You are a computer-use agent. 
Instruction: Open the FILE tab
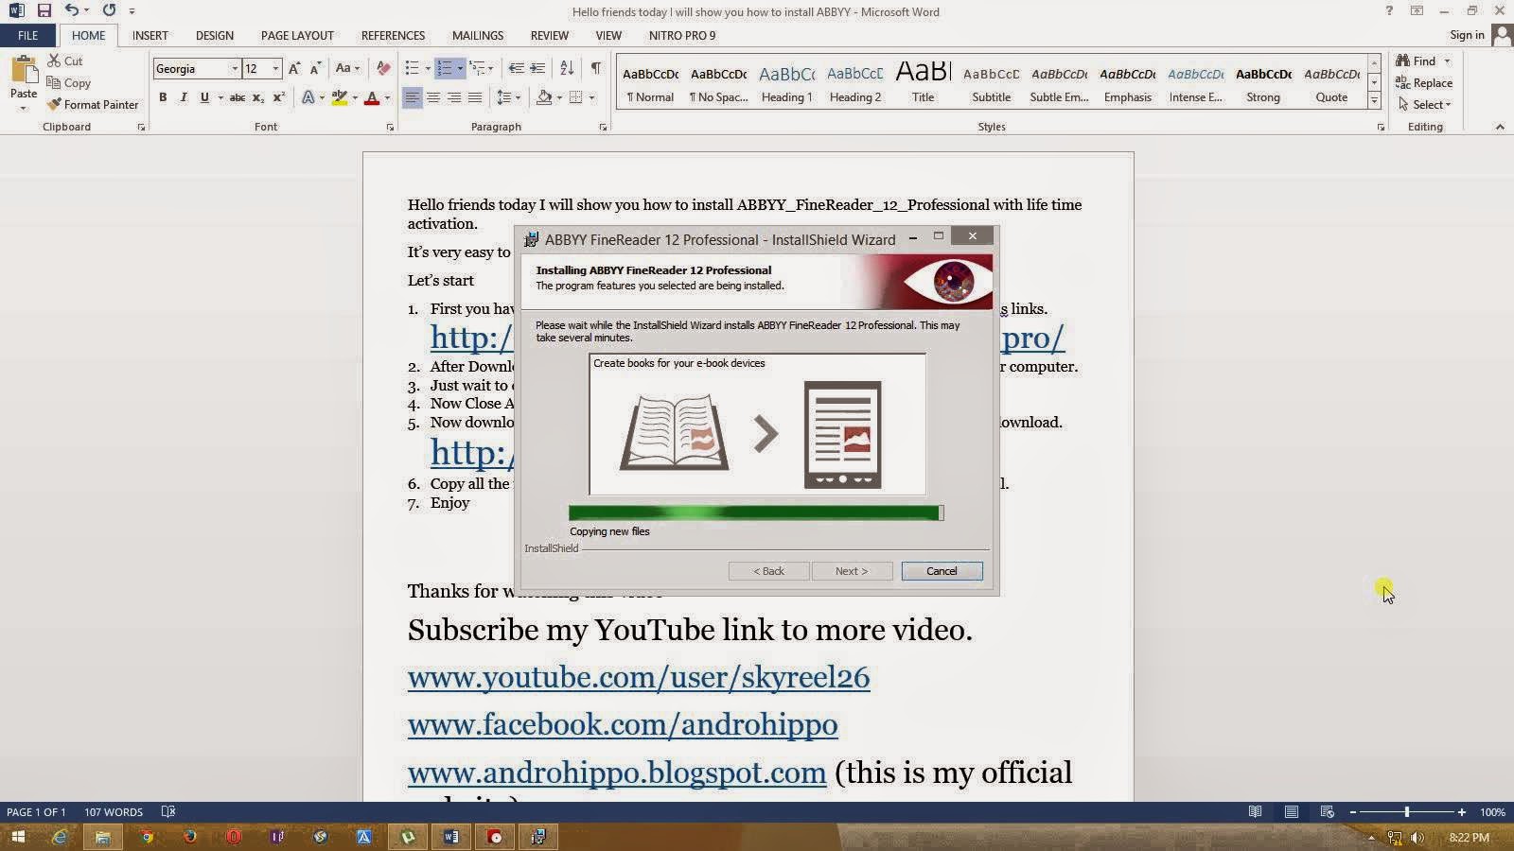coord(27,35)
